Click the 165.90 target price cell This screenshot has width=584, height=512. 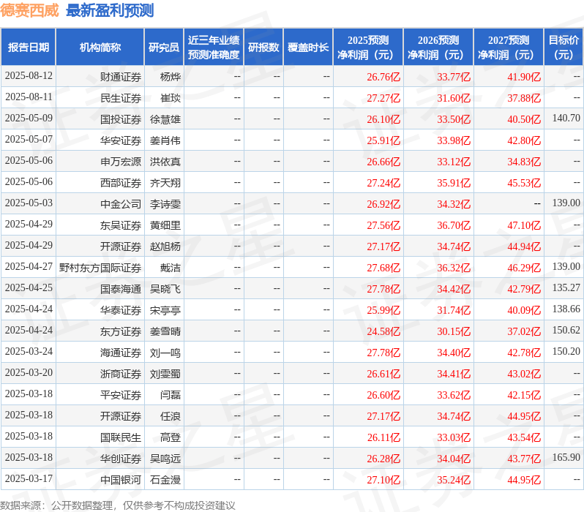[x=566, y=457]
